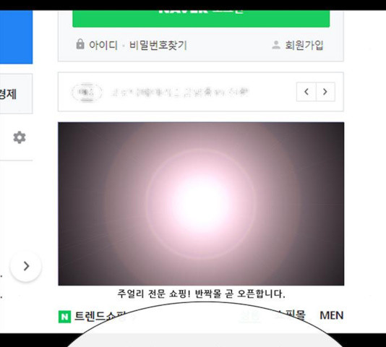Select the 쇼핑몰 tab
The height and width of the screenshot is (347, 386).
291,314
